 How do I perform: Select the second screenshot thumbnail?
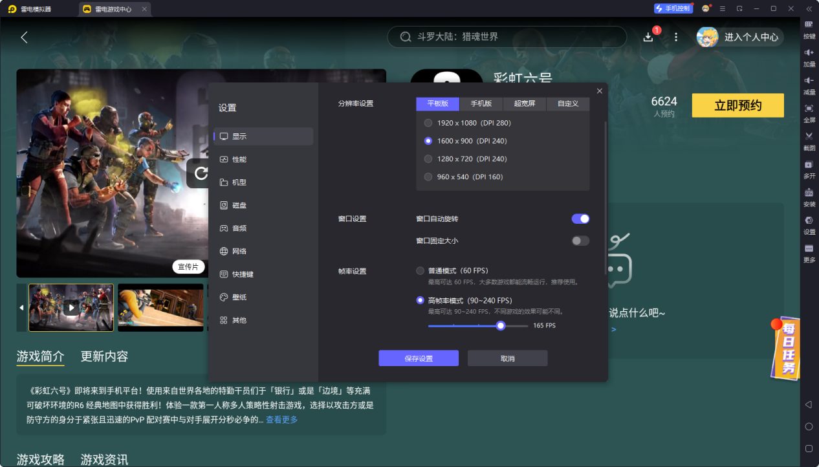(160, 308)
